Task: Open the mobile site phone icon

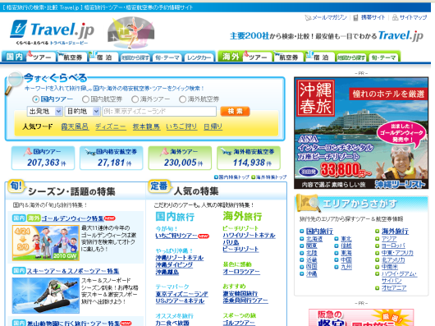Action: click(x=355, y=18)
